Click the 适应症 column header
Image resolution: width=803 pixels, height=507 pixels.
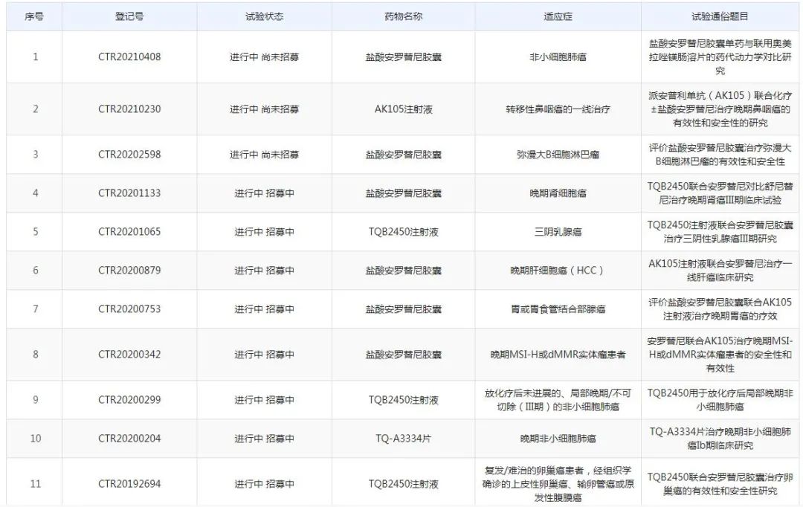[x=558, y=16]
